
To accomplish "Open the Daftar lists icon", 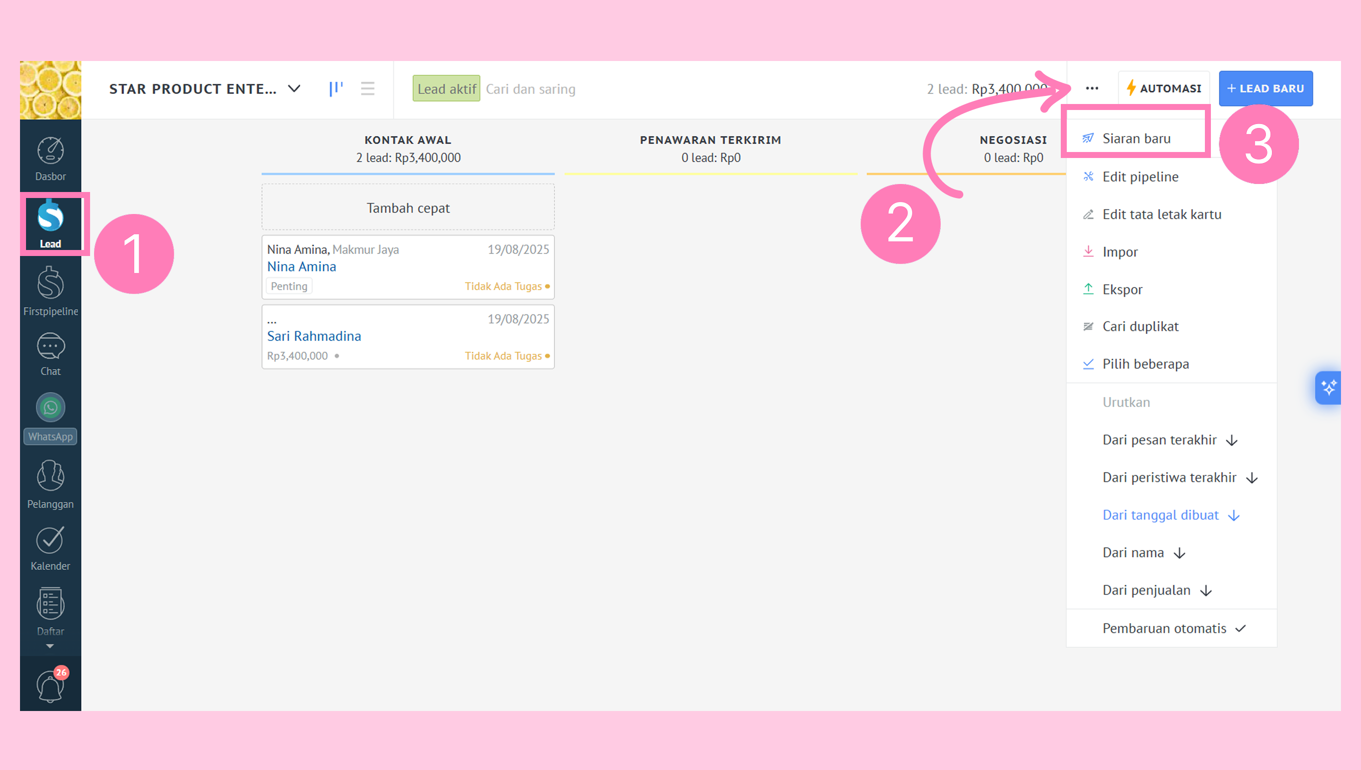I will pyautogui.click(x=50, y=611).
